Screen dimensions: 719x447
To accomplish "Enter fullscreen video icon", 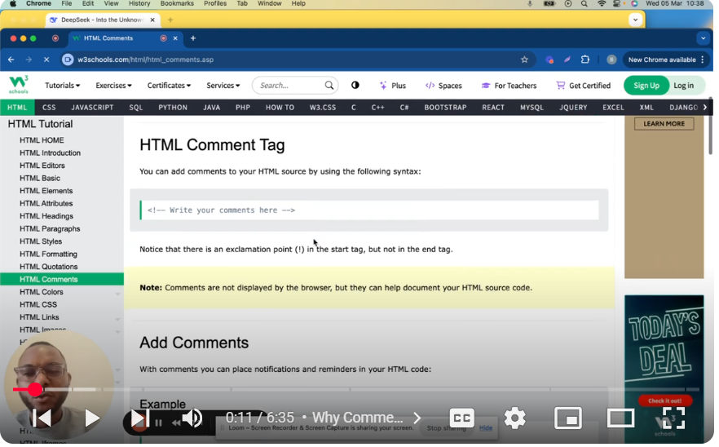I will tap(673, 418).
